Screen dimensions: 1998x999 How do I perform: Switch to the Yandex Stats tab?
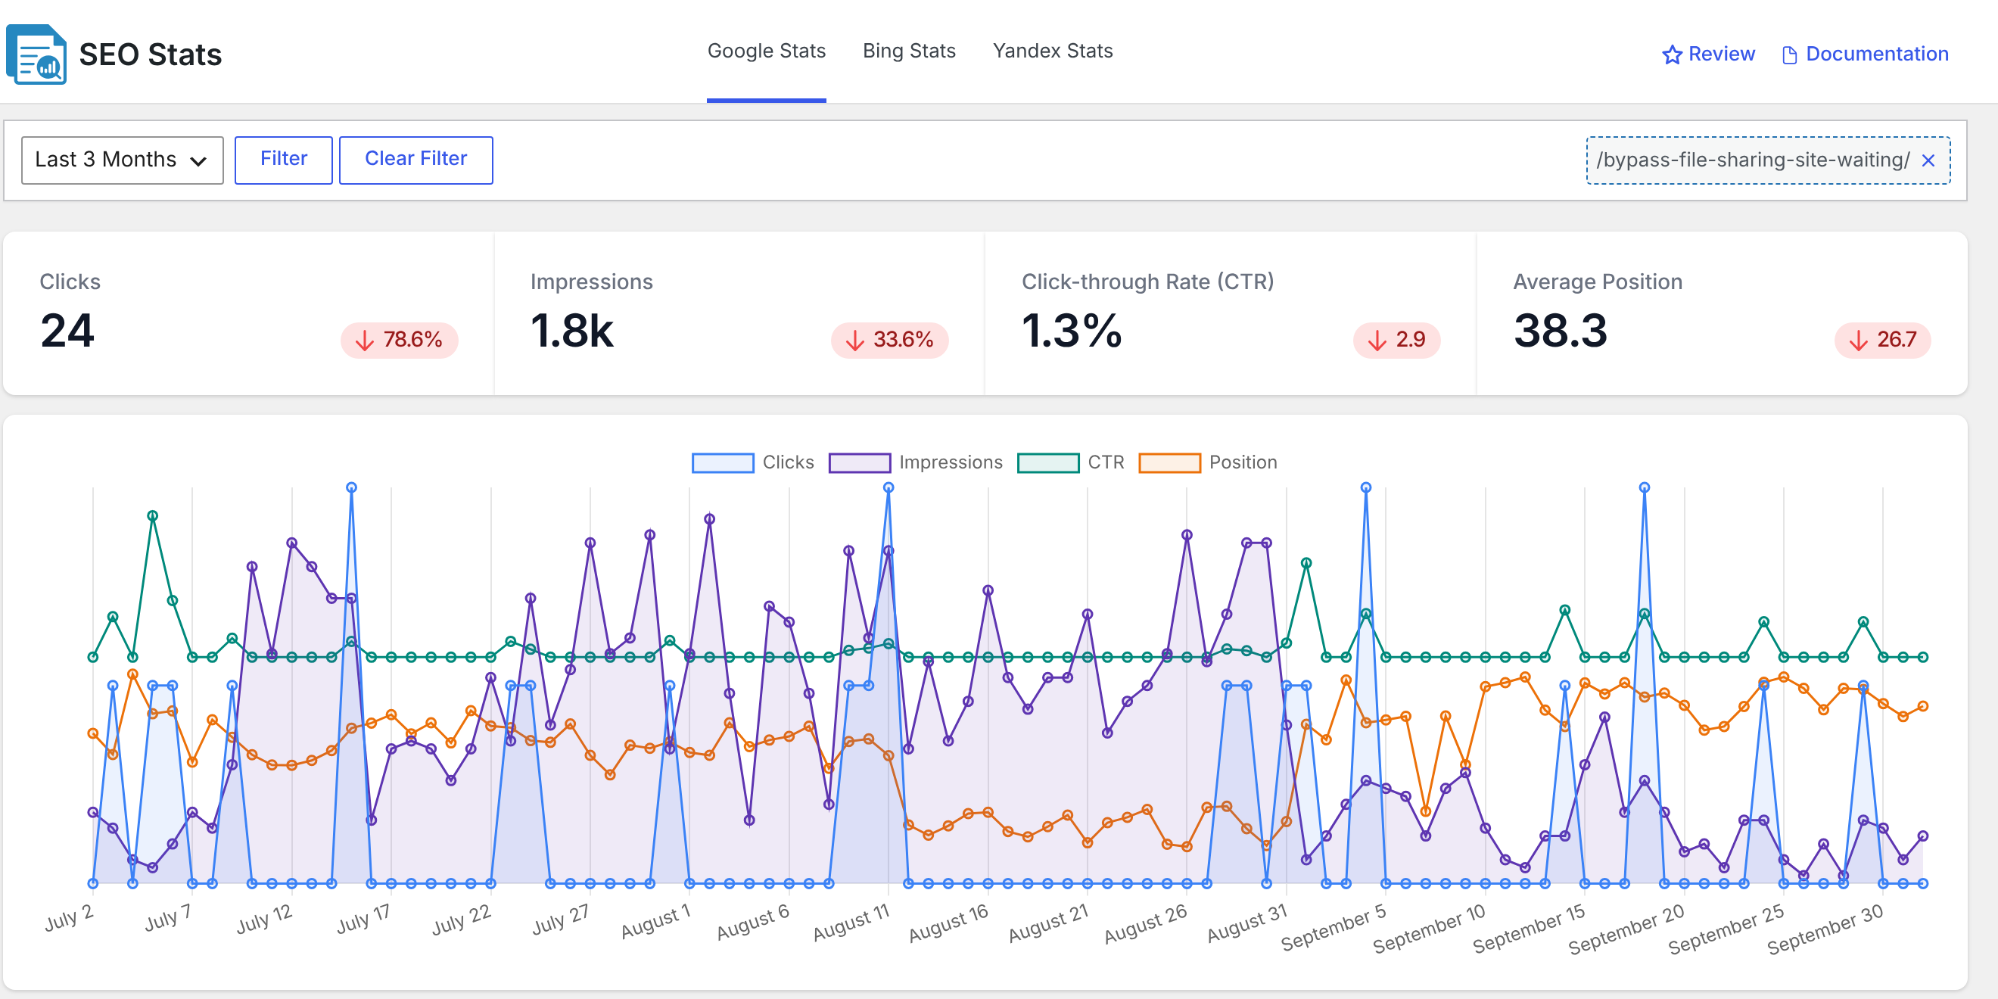click(1053, 51)
